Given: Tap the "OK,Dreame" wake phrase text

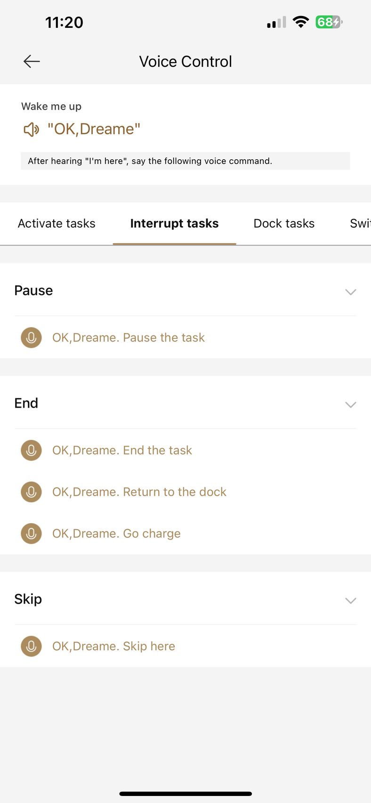Looking at the screenshot, I should tap(94, 129).
